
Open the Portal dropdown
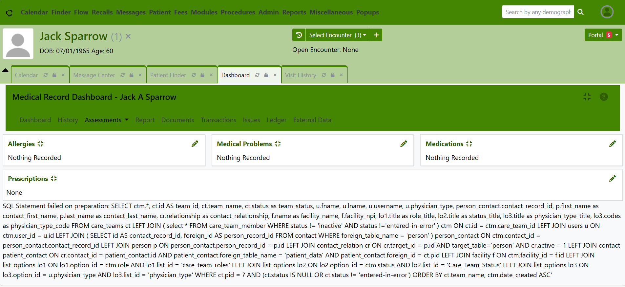tap(603, 35)
